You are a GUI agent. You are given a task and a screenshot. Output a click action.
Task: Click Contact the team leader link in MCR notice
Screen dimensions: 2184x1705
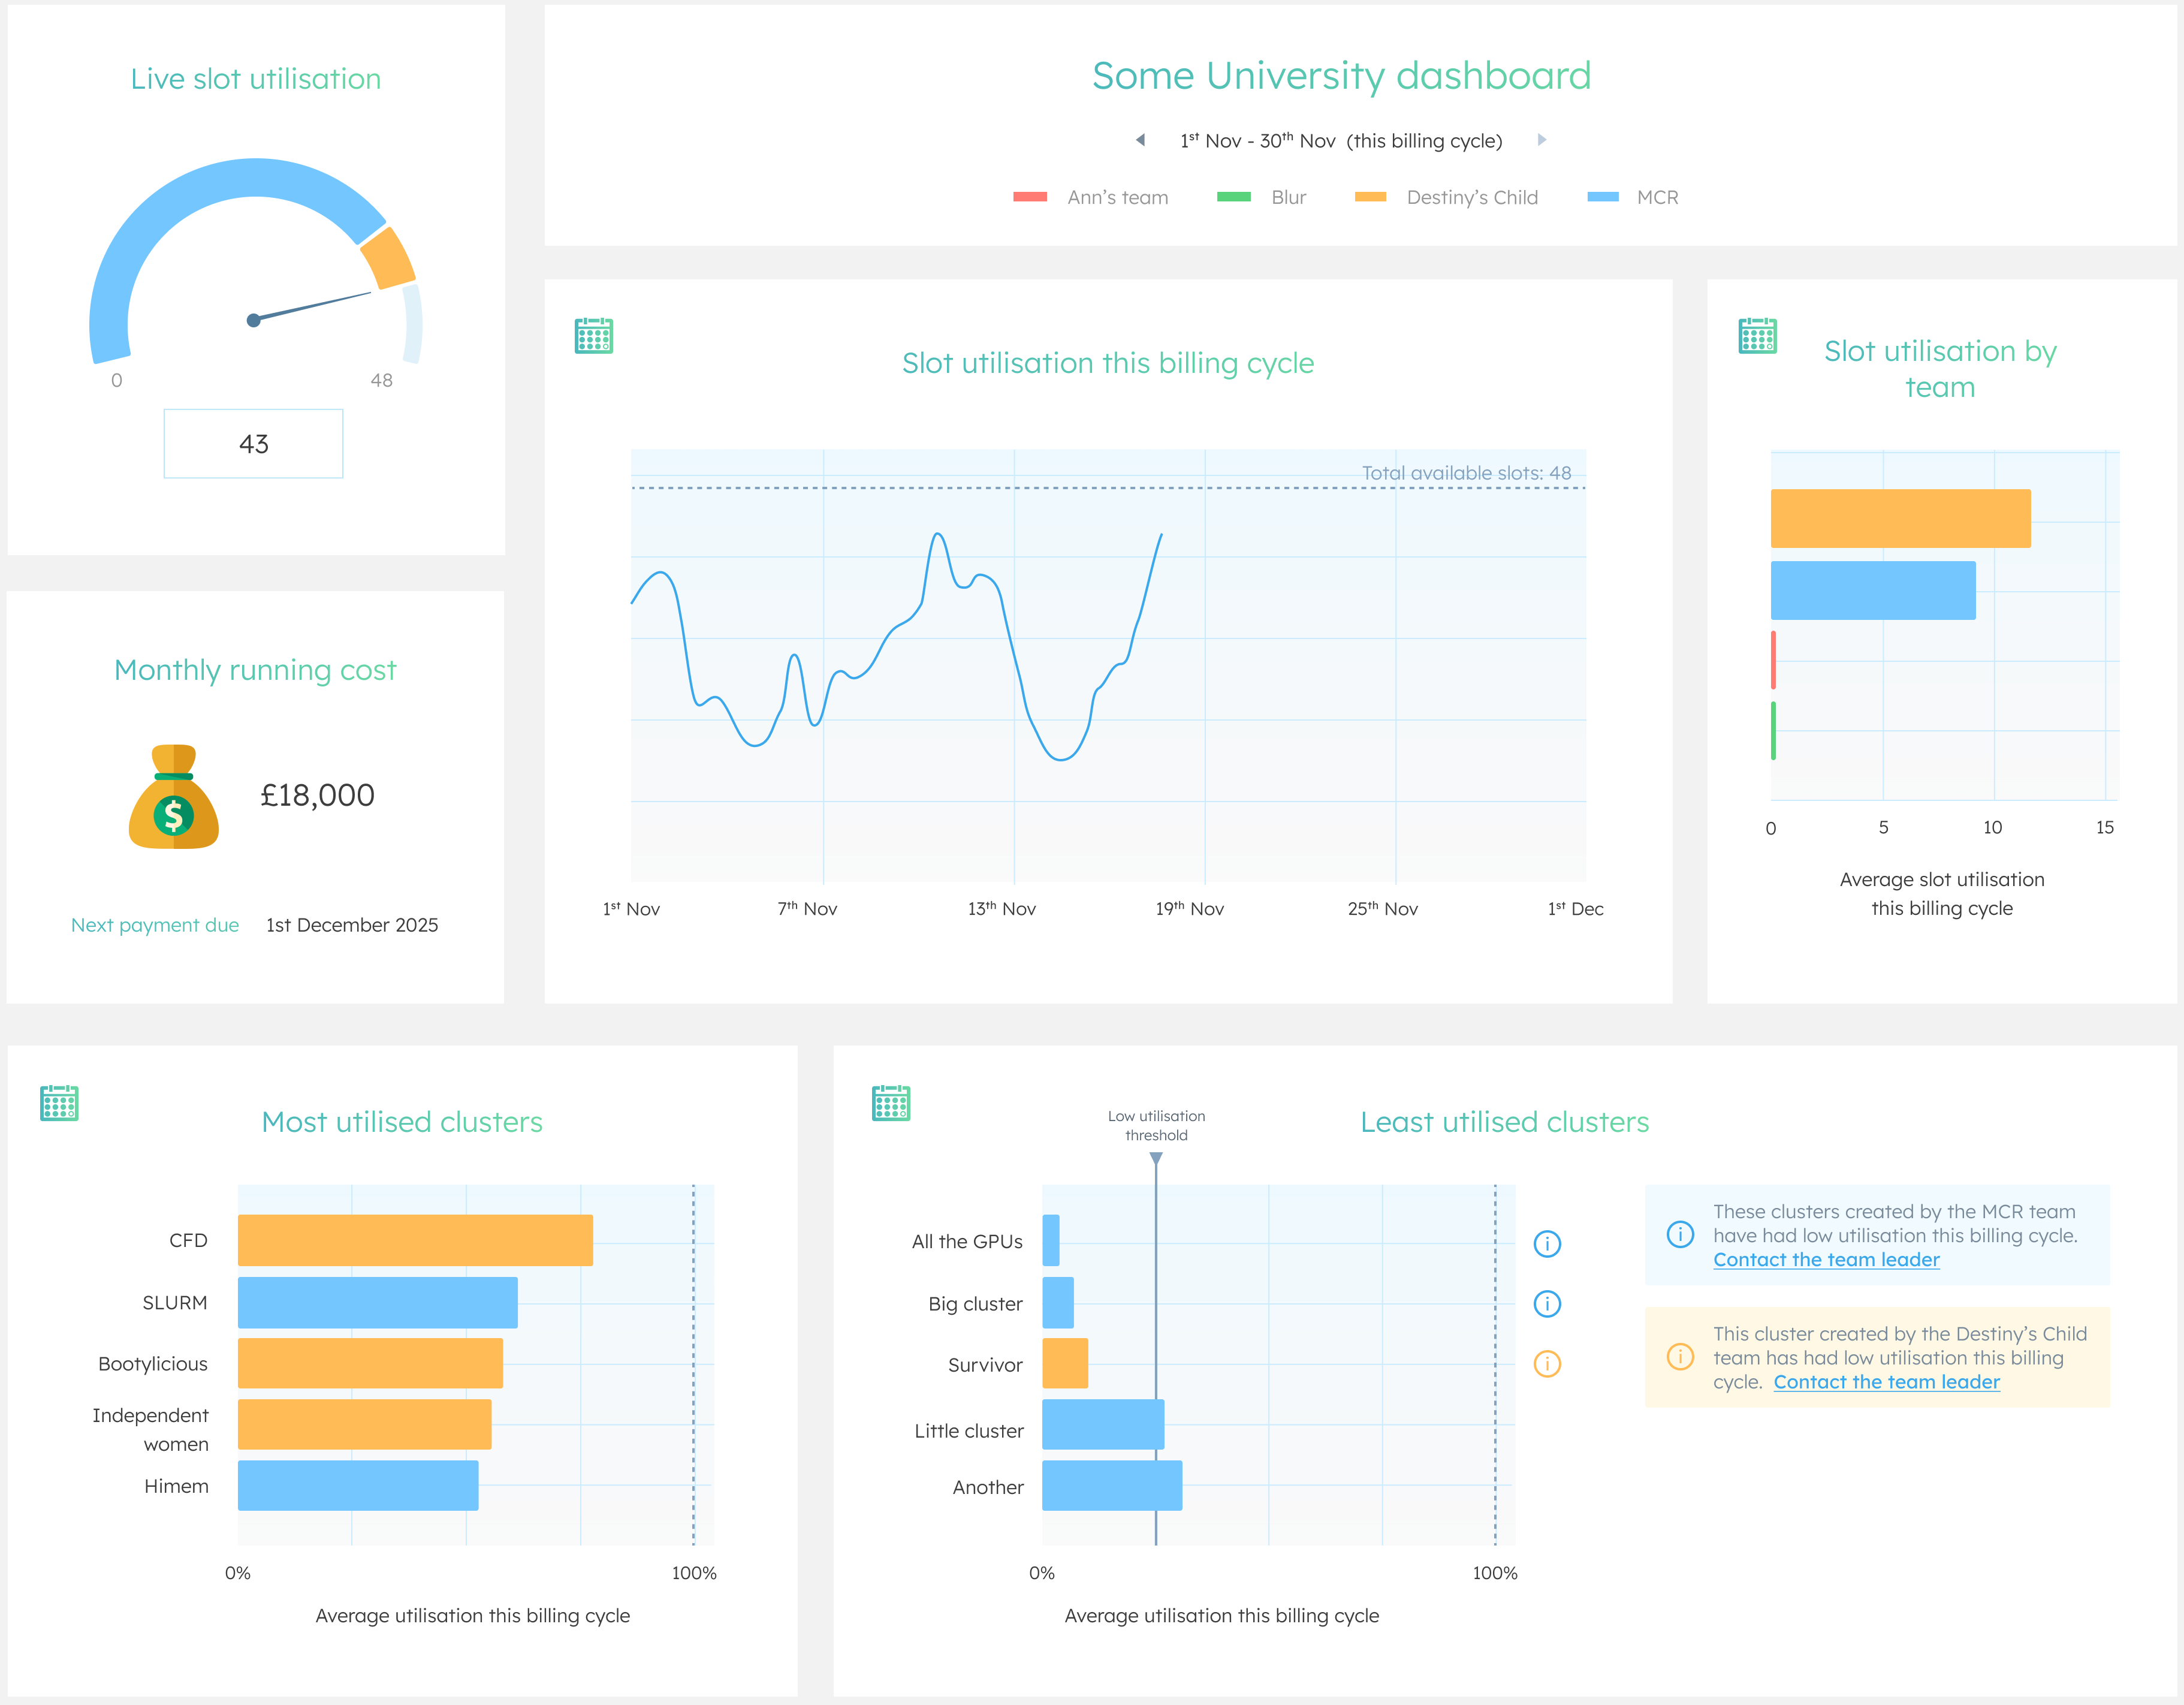1825,1260
